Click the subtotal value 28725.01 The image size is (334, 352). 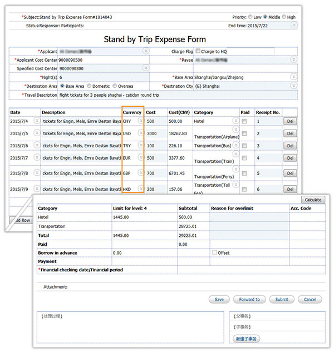click(x=188, y=226)
